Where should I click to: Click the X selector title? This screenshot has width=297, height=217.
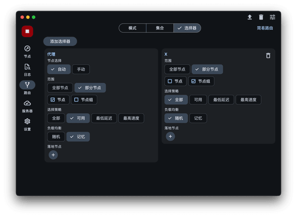tap(166, 54)
